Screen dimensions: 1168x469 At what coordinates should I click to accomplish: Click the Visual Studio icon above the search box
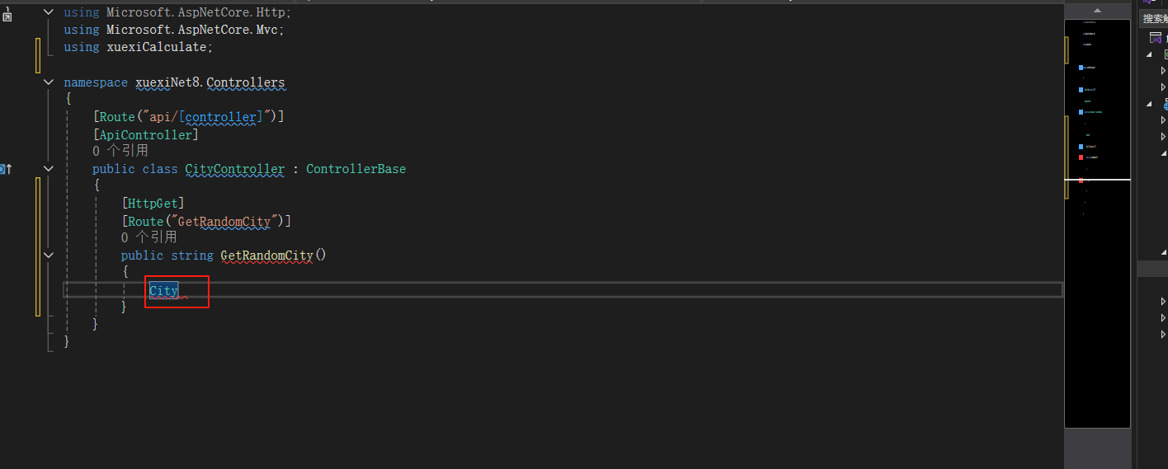tap(1147, 2)
